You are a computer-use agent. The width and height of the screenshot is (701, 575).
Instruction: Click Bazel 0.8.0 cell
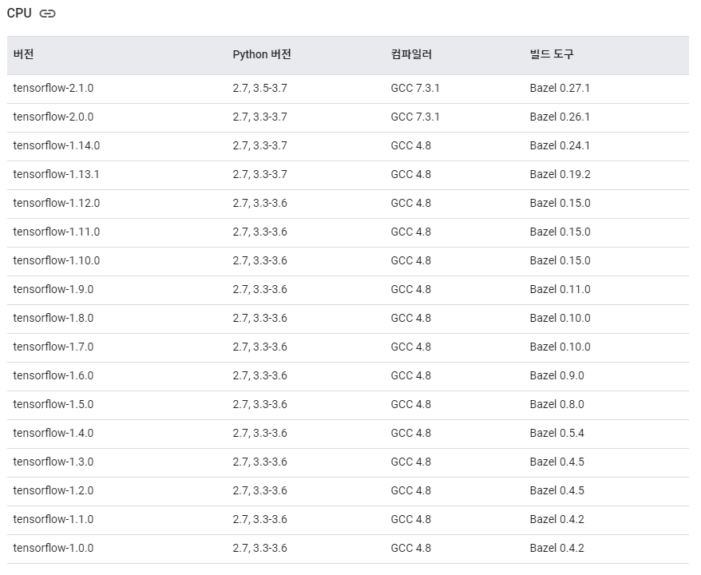[x=557, y=405]
